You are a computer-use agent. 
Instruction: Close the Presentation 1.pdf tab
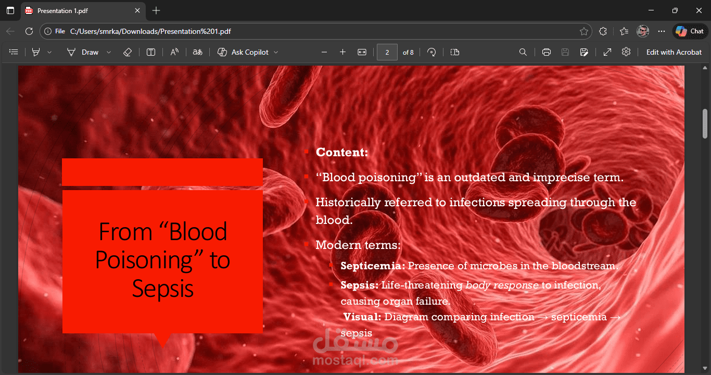tap(137, 10)
